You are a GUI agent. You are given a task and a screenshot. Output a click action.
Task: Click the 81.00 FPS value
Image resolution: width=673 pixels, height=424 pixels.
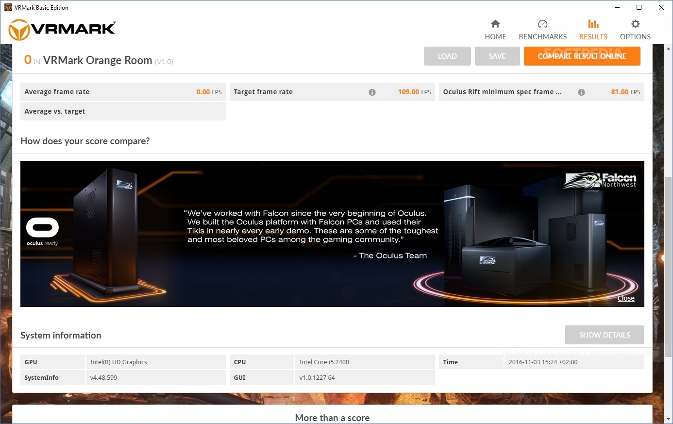point(625,92)
